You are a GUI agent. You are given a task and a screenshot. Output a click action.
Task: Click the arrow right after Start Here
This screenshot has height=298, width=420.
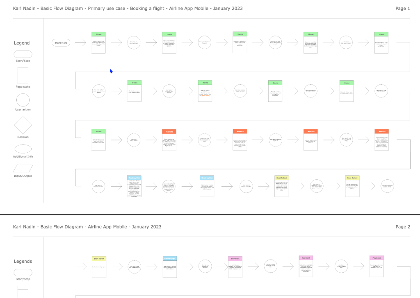pyautogui.click(x=81, y=43)
